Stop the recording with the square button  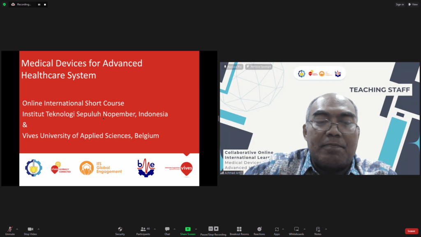[44, 4]
